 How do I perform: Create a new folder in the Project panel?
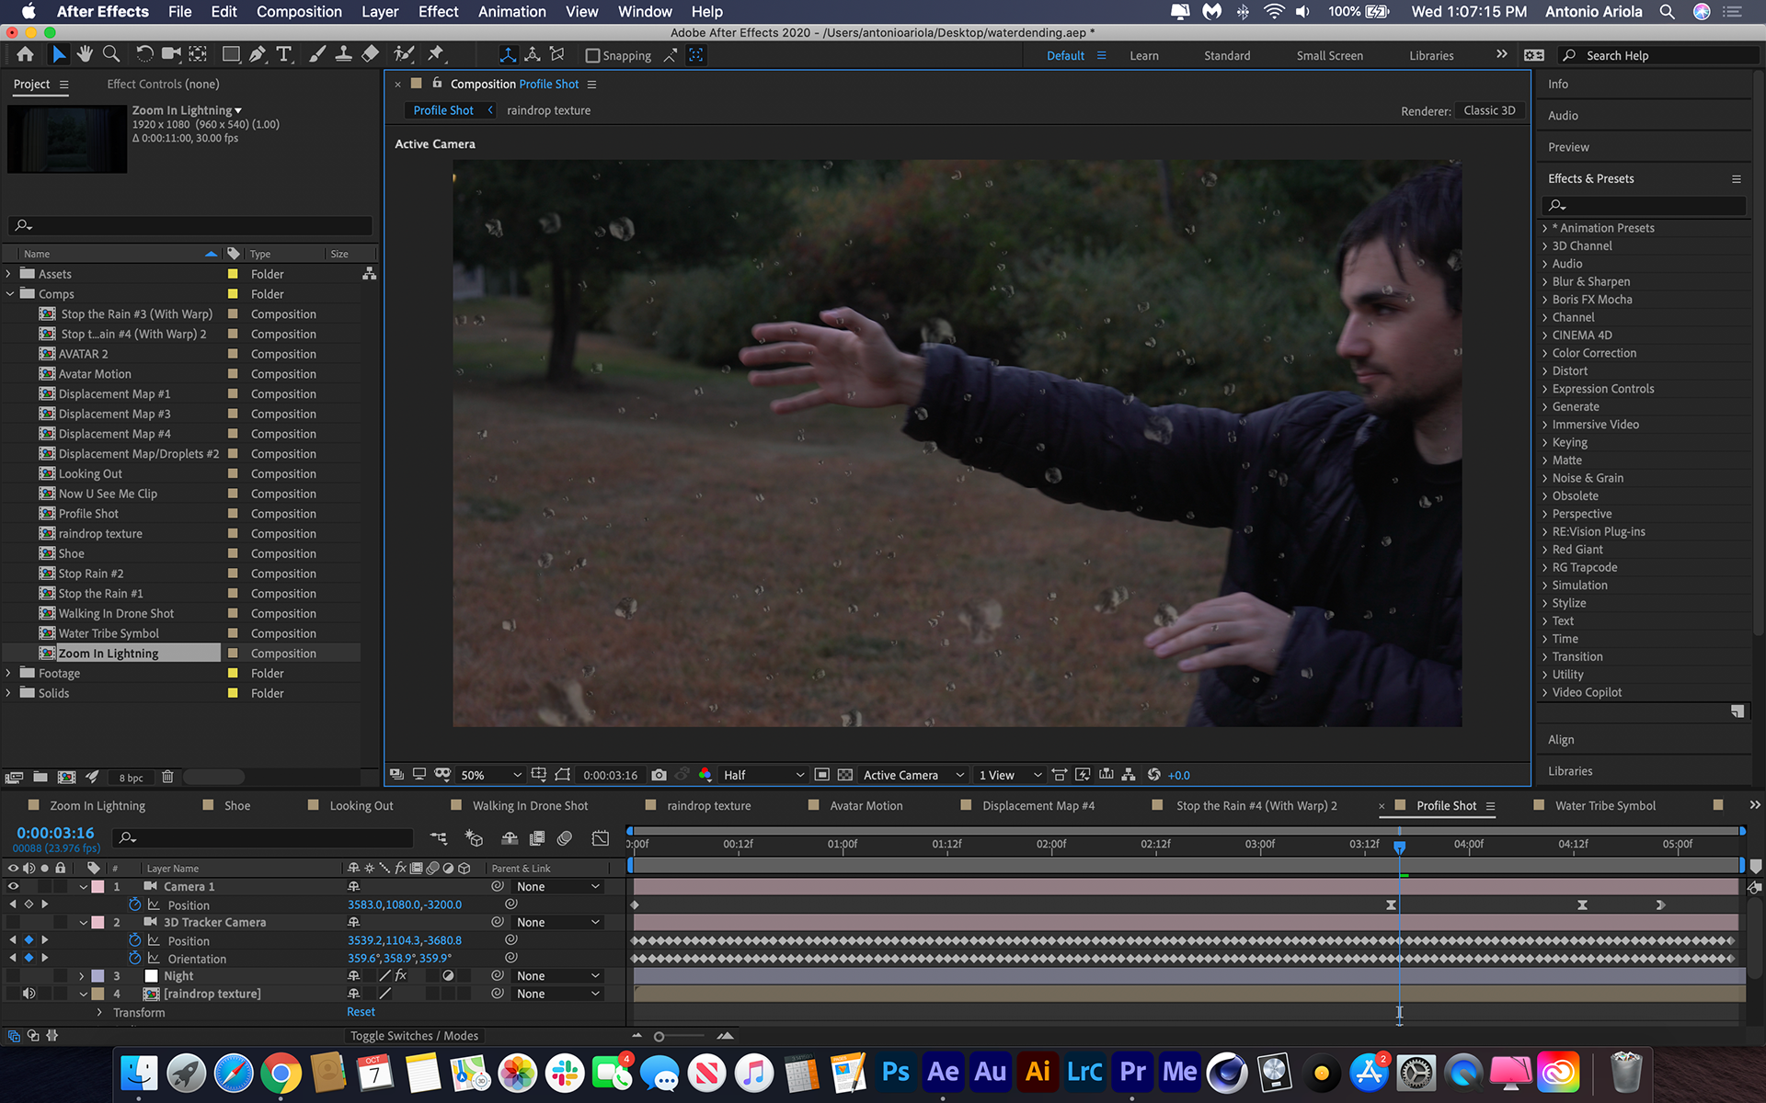point(40,777)
